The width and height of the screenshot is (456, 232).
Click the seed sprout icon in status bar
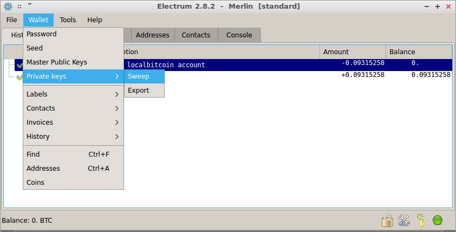point(420,221)
